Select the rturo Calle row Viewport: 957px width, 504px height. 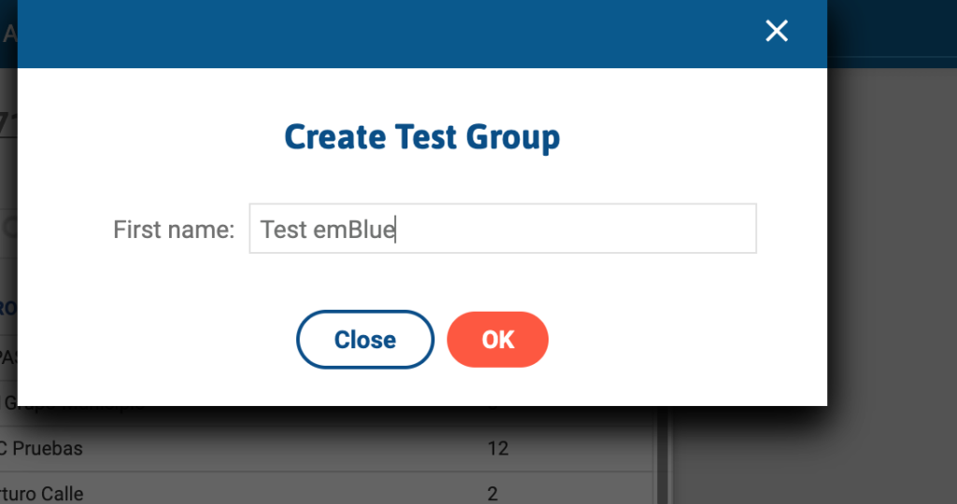(42, 493)
